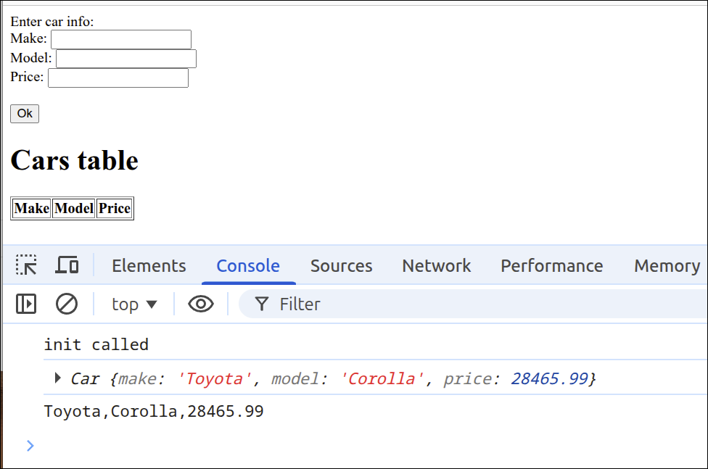Show the console sidebar panel icon
Viewport: 708px width, 469px height.
[x=26, y=304]
